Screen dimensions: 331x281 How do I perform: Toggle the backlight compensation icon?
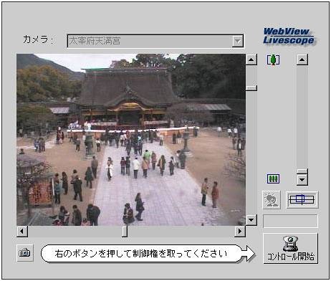(x=272, y=200)
